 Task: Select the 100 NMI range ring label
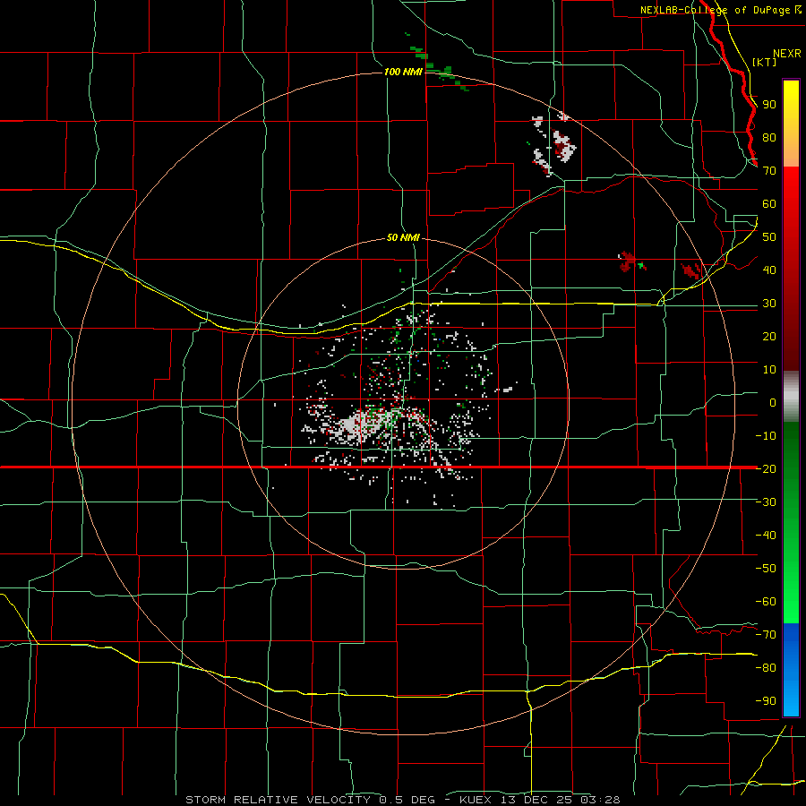pyautogui.click(x=403, y=72)
